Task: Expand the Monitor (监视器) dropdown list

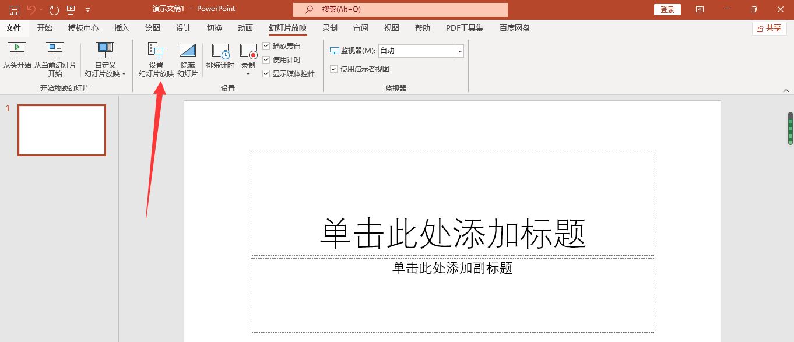Action: pos(460,51)
